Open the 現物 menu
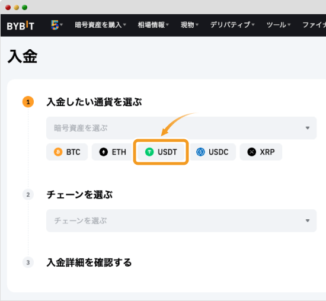The height and width of the screenshot is (301, 326). [x=190, y=25]
